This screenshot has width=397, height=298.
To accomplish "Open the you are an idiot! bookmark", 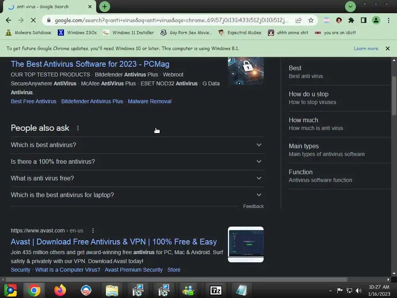I will (335, 33).
